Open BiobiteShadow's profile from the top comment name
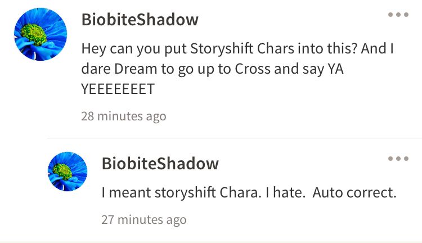 (140, 20)
